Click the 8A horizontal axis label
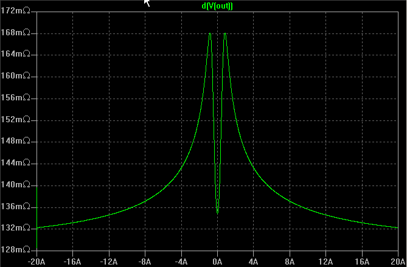The image size is (407, 267). coord(290,262)
